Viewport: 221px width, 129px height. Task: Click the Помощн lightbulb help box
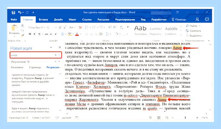[x=179, y=19]
